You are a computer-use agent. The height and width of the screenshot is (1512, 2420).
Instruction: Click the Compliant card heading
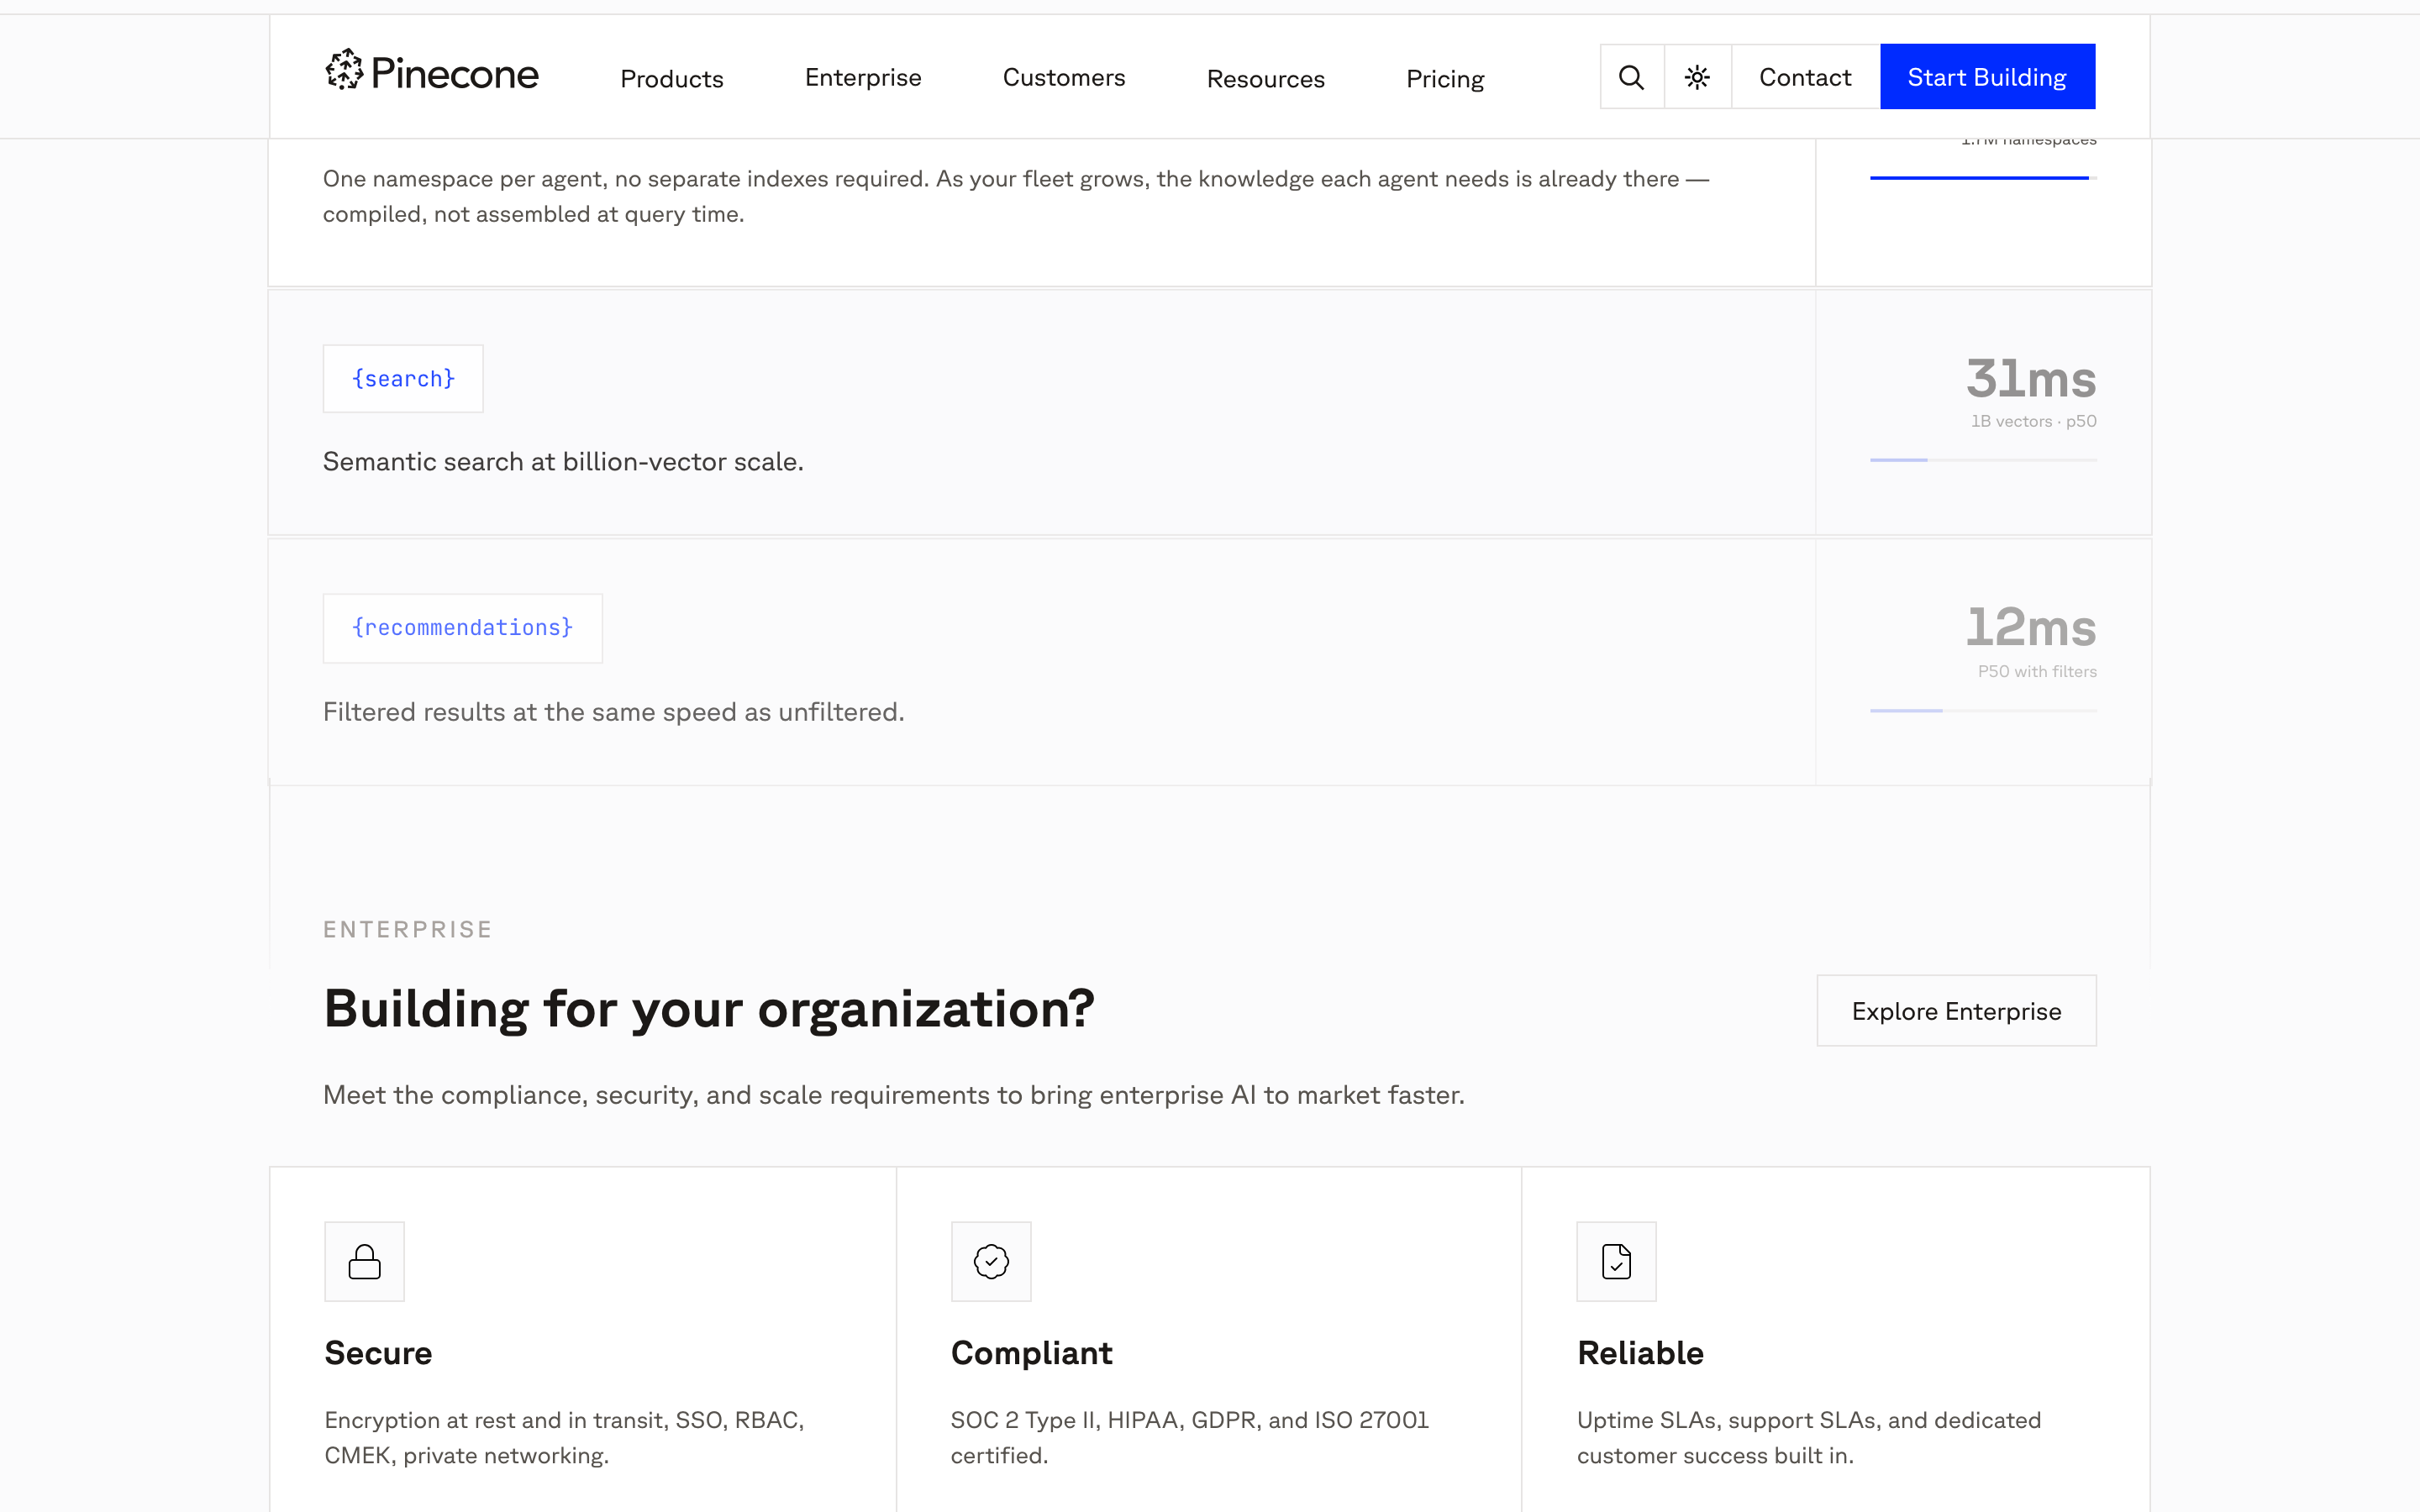1031,1353
